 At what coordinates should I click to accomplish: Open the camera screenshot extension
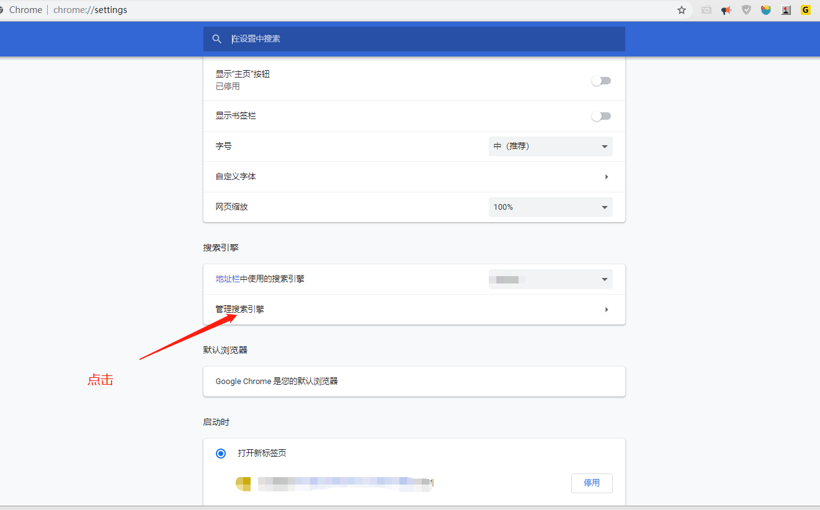(x=706, y=10)
